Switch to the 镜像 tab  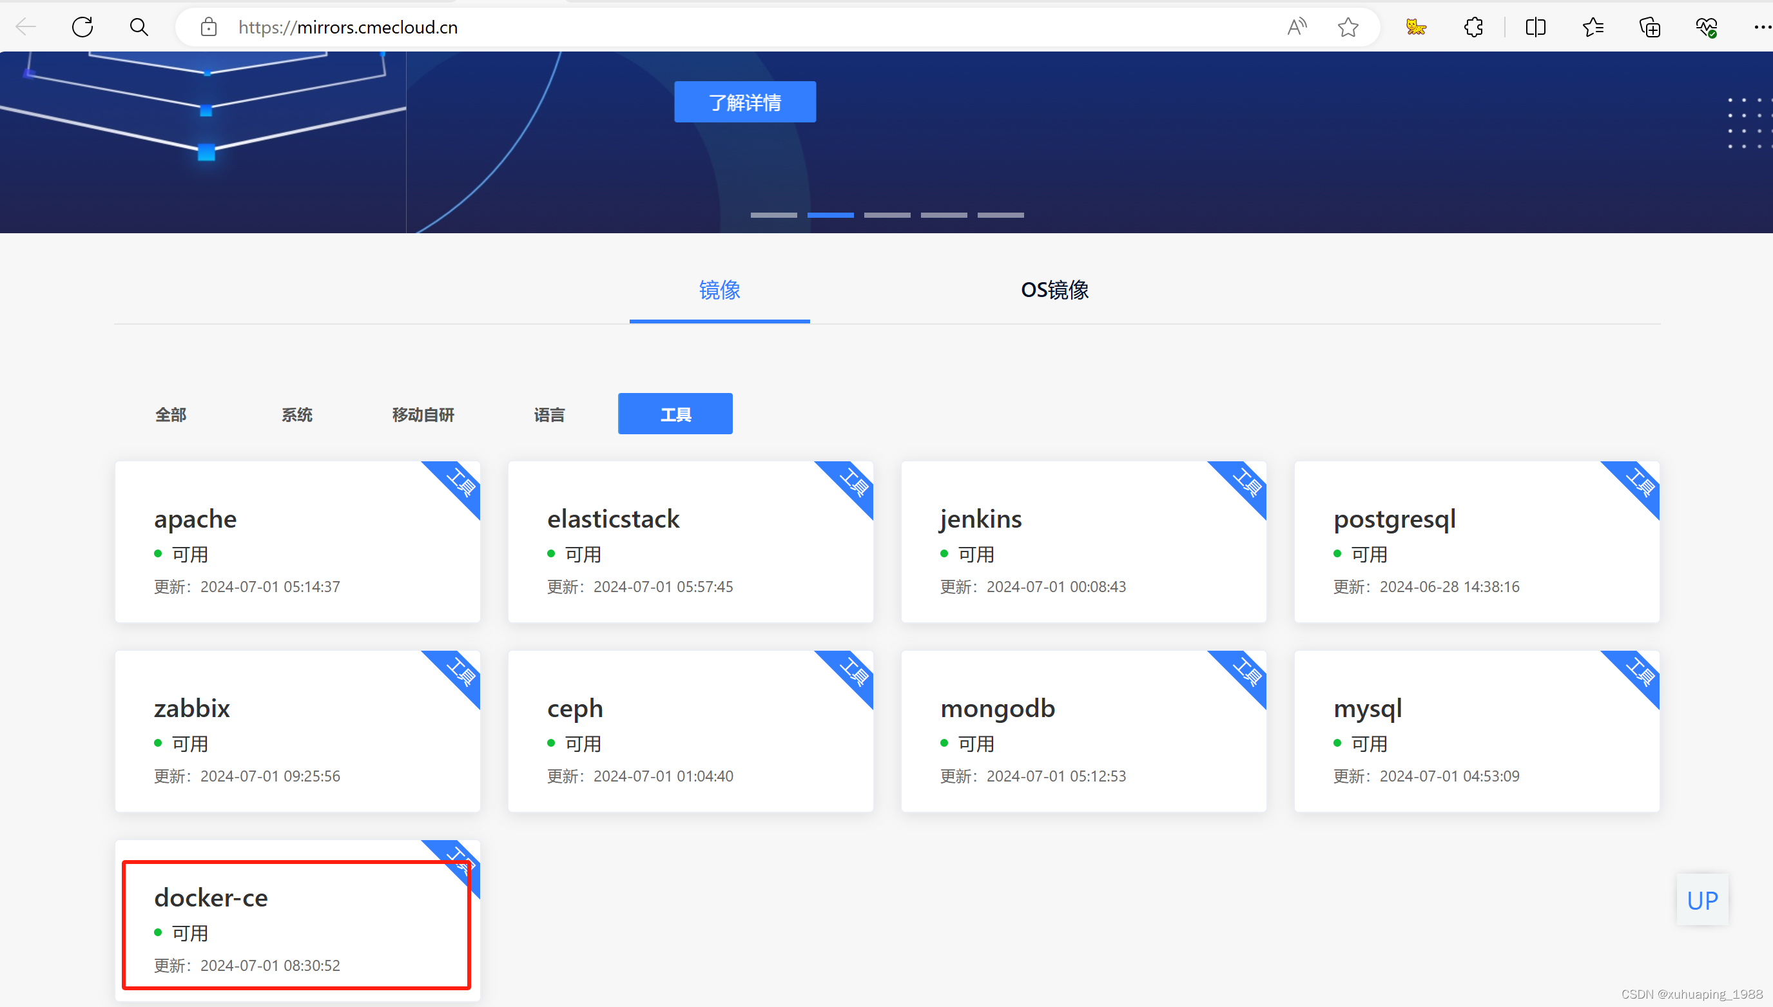pyautogui.click(x=719, y=290)
